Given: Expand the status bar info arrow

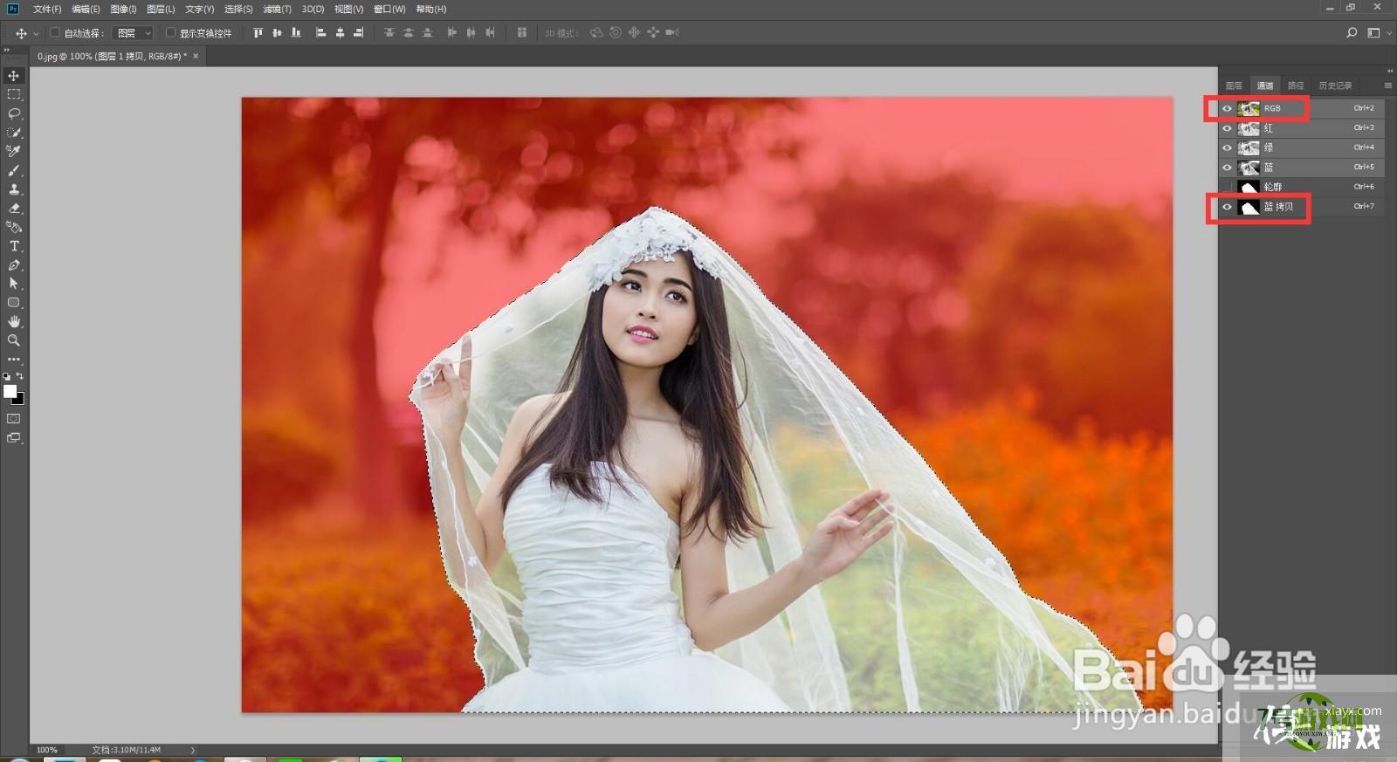Looking at the screenshot, I should [x=193, y=750].
